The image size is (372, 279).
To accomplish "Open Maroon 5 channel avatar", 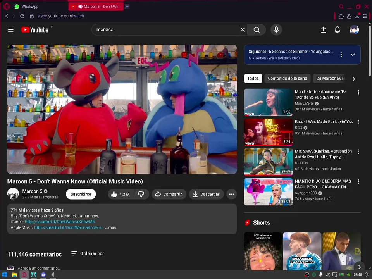I will point(13,194).
